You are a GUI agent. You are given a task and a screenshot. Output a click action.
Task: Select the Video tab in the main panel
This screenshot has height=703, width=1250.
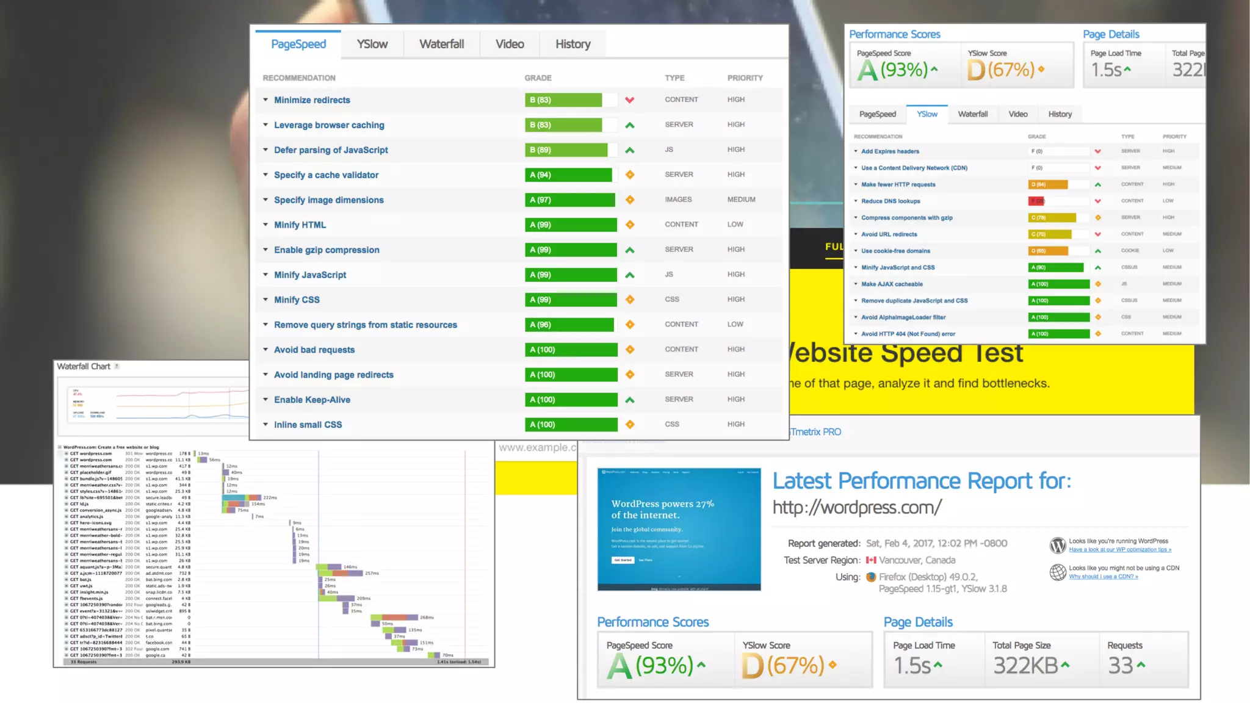510,44
